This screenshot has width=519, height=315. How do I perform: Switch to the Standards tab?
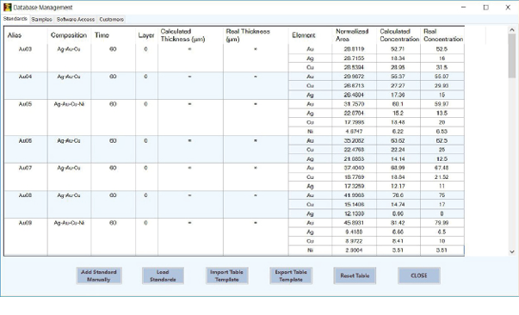[15, 19]
